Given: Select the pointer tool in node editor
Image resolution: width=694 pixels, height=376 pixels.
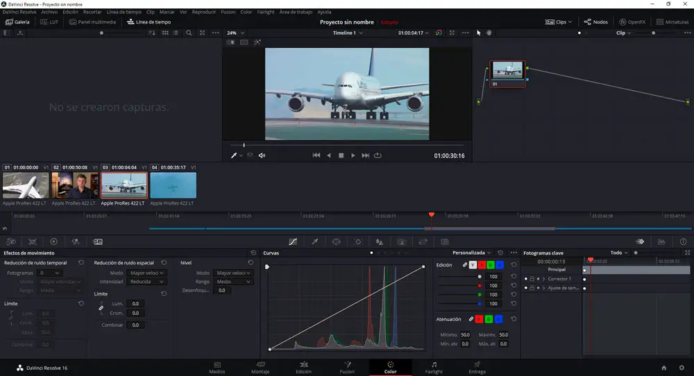Looking at the screenshot, I should (478, 33).
